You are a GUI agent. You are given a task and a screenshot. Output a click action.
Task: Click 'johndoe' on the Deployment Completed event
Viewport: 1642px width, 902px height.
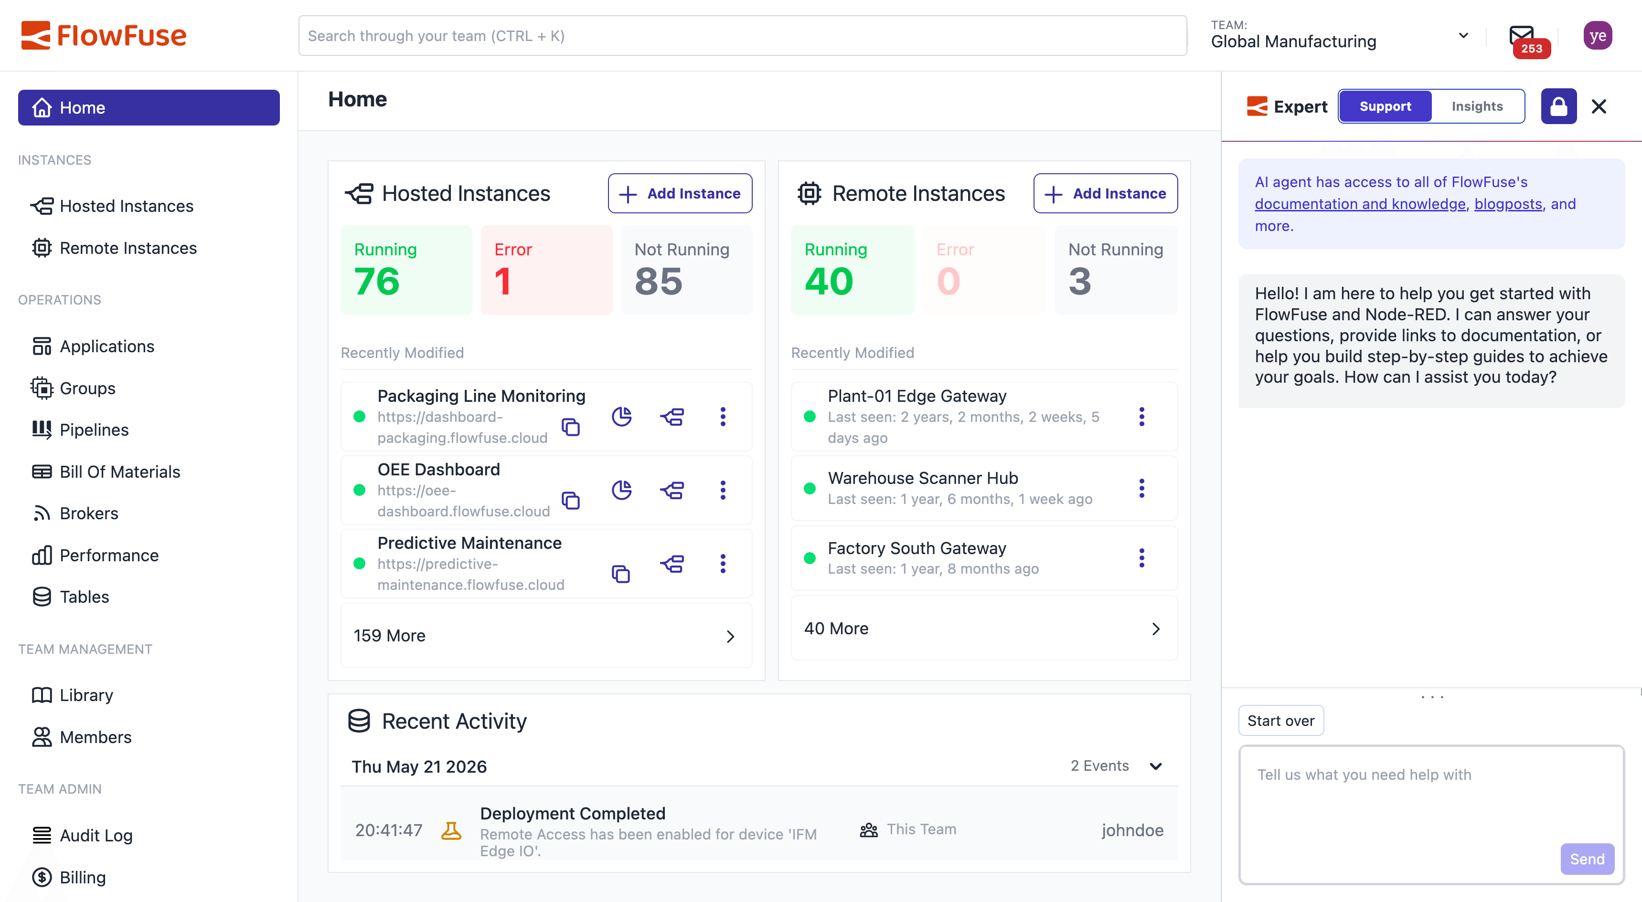1132,830
